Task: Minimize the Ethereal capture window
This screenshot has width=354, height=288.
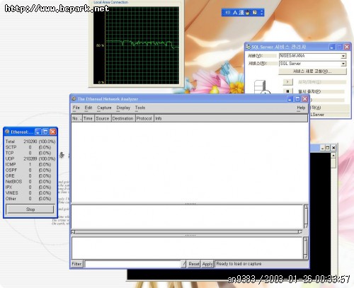Action: [38, 132]
